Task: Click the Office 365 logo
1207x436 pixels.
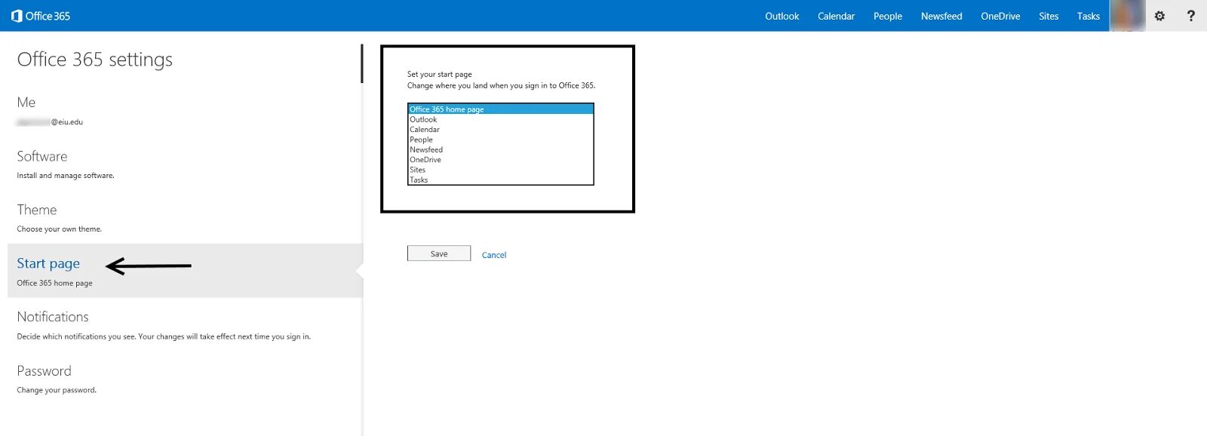Action: pyautogui.click(x=41, y=16)
